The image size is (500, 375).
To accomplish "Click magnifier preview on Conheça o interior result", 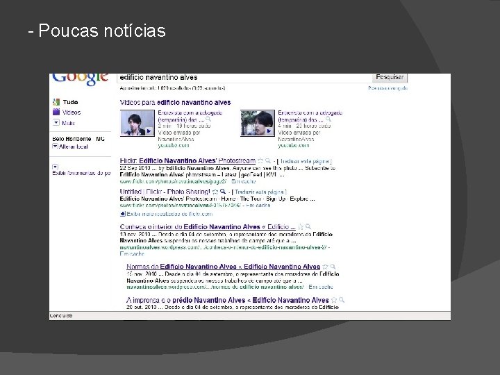I will tap(308, 226).
